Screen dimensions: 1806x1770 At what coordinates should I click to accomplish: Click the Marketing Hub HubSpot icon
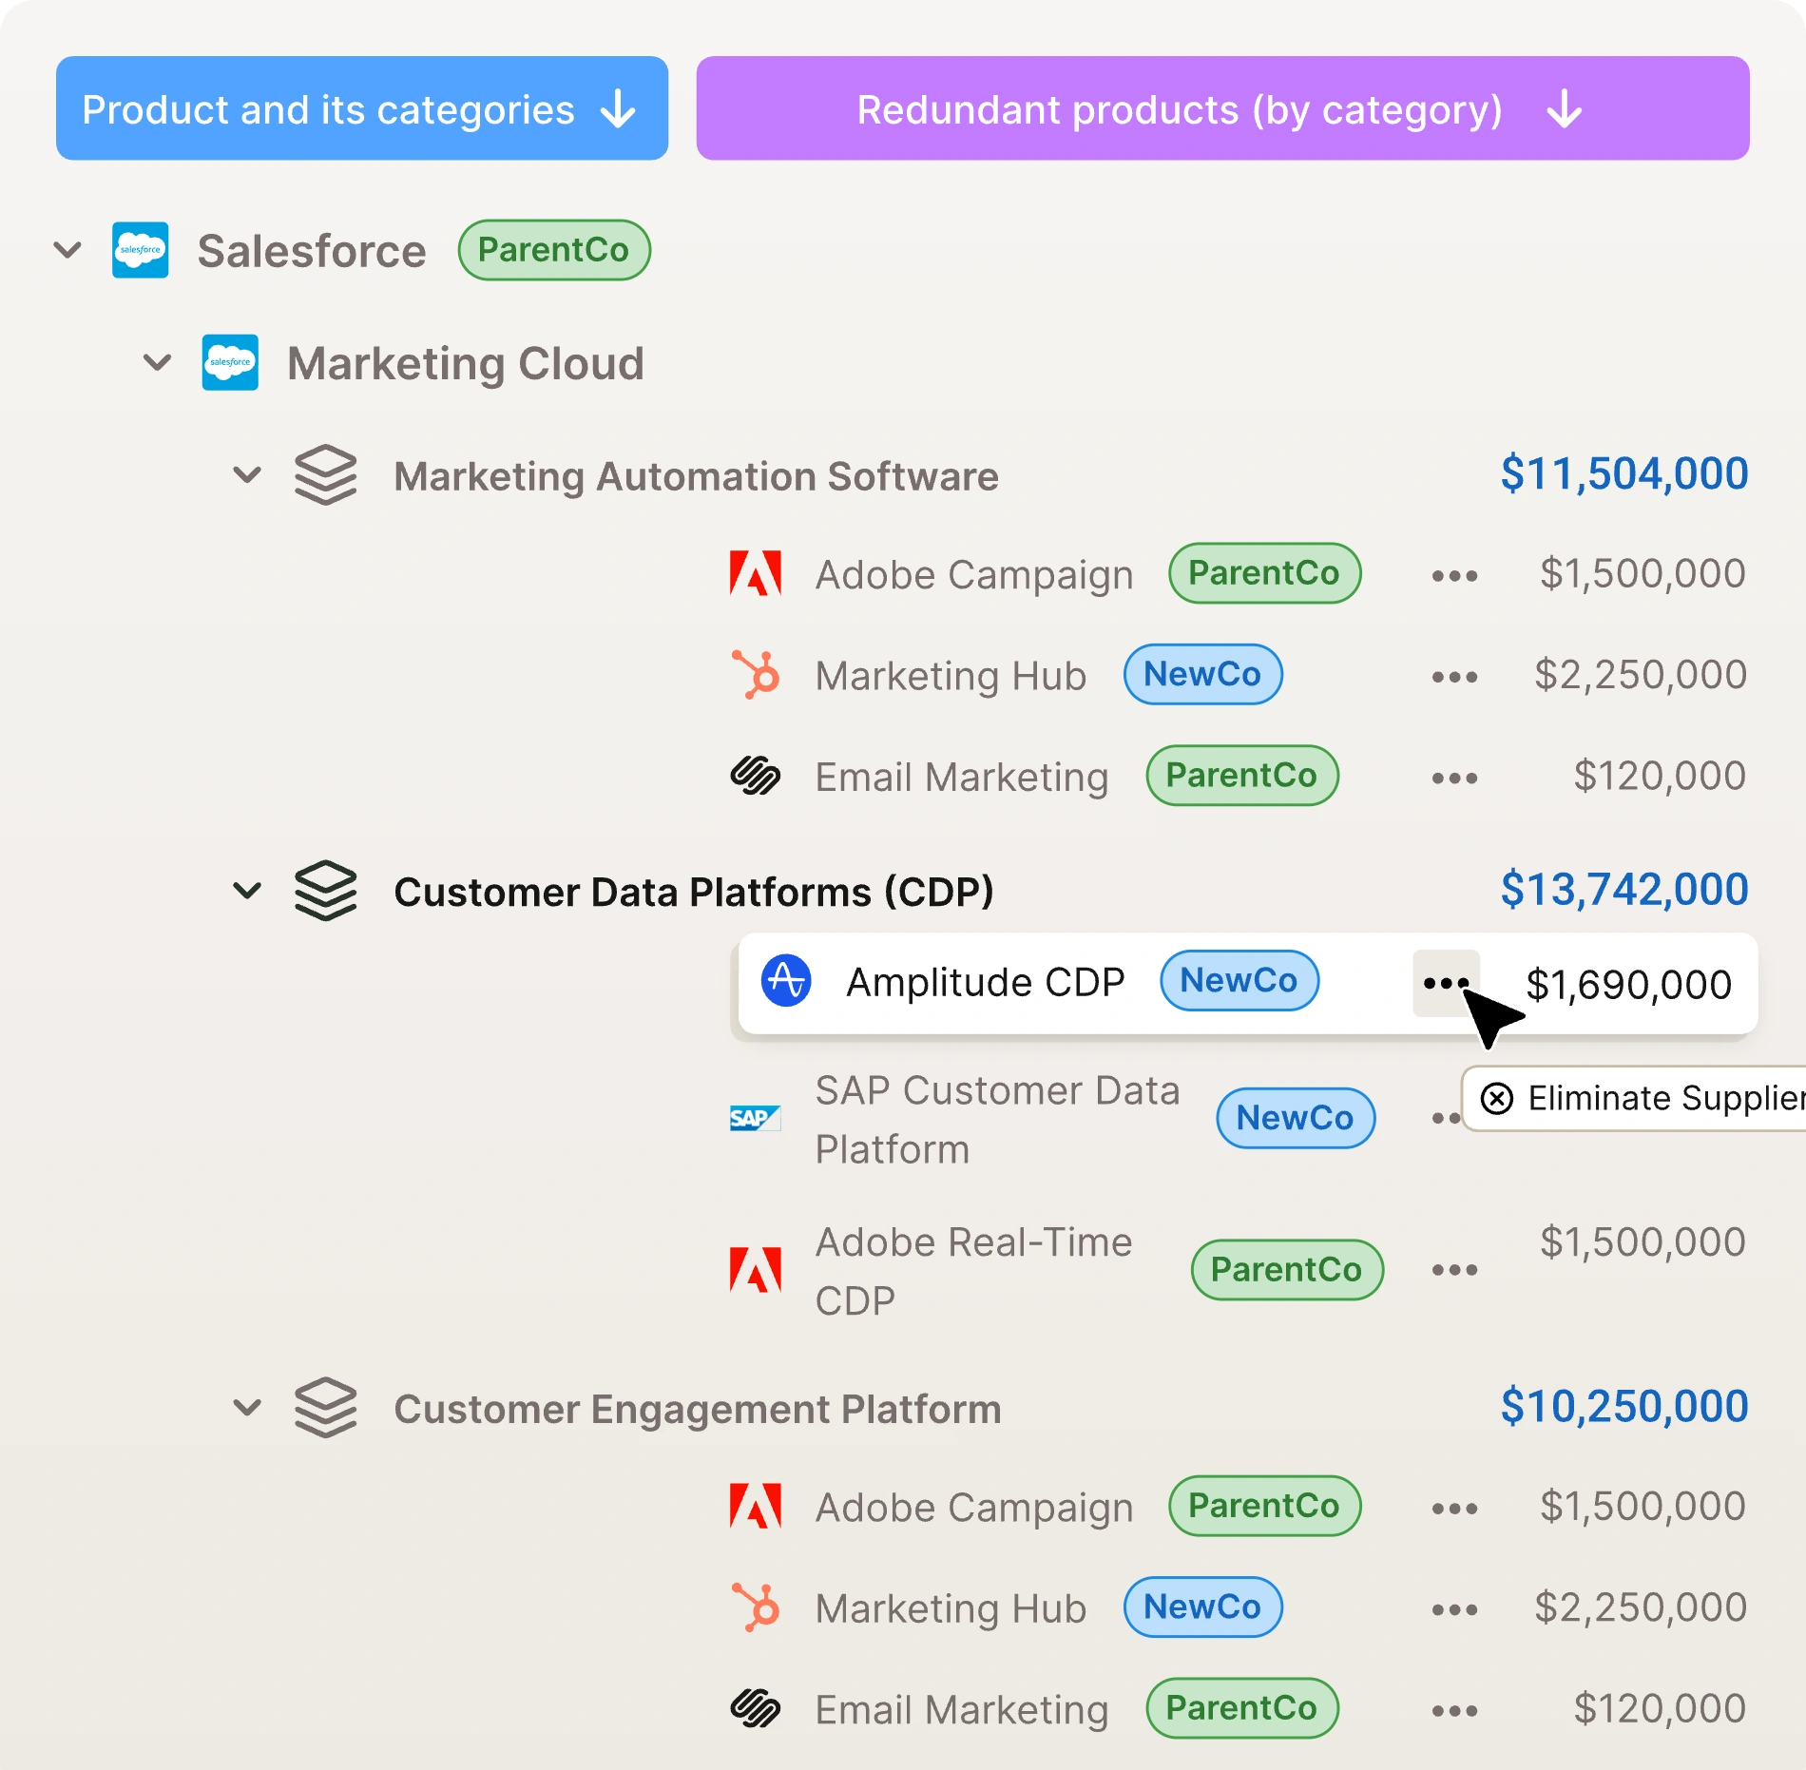click(x=754, y=676)
